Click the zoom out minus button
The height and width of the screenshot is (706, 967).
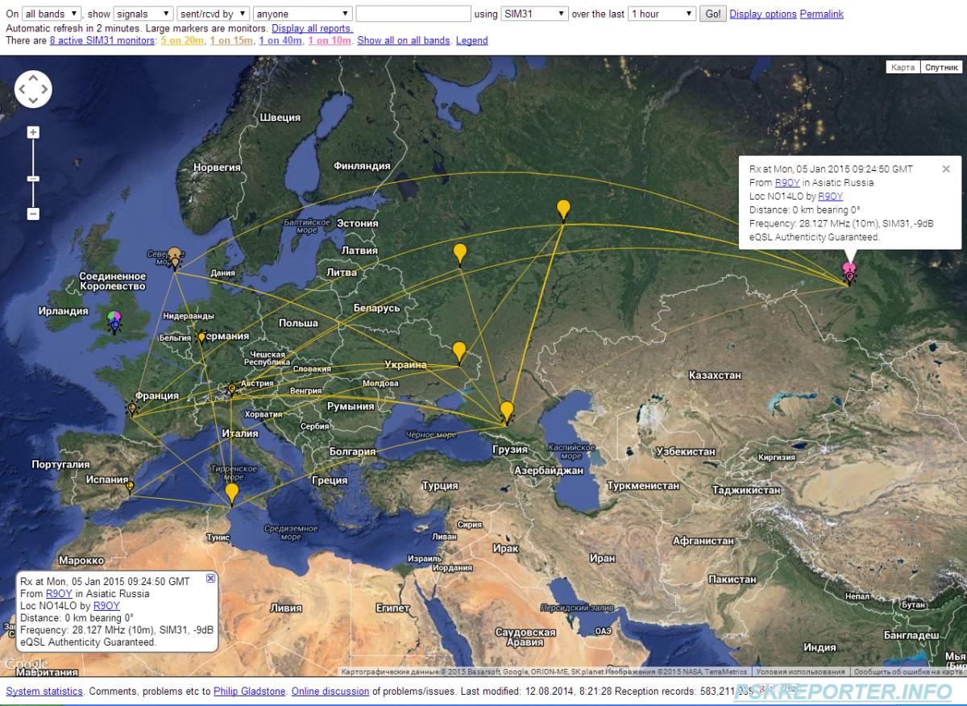click(33, 214)
